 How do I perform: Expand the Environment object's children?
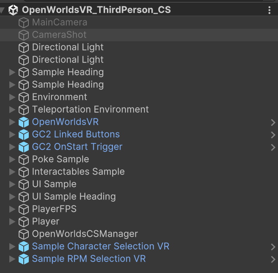click(x=12, y=97)
